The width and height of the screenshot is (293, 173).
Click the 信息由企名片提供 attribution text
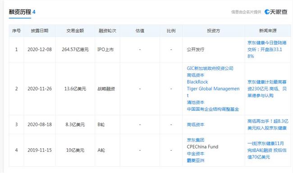click(246, 12)
